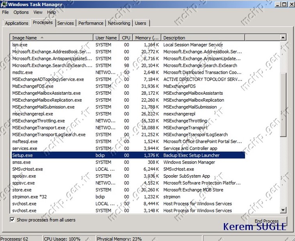Click the End Process button
Image resolution: width=295 pixels, height=241 pixels.
pos(267,221)
